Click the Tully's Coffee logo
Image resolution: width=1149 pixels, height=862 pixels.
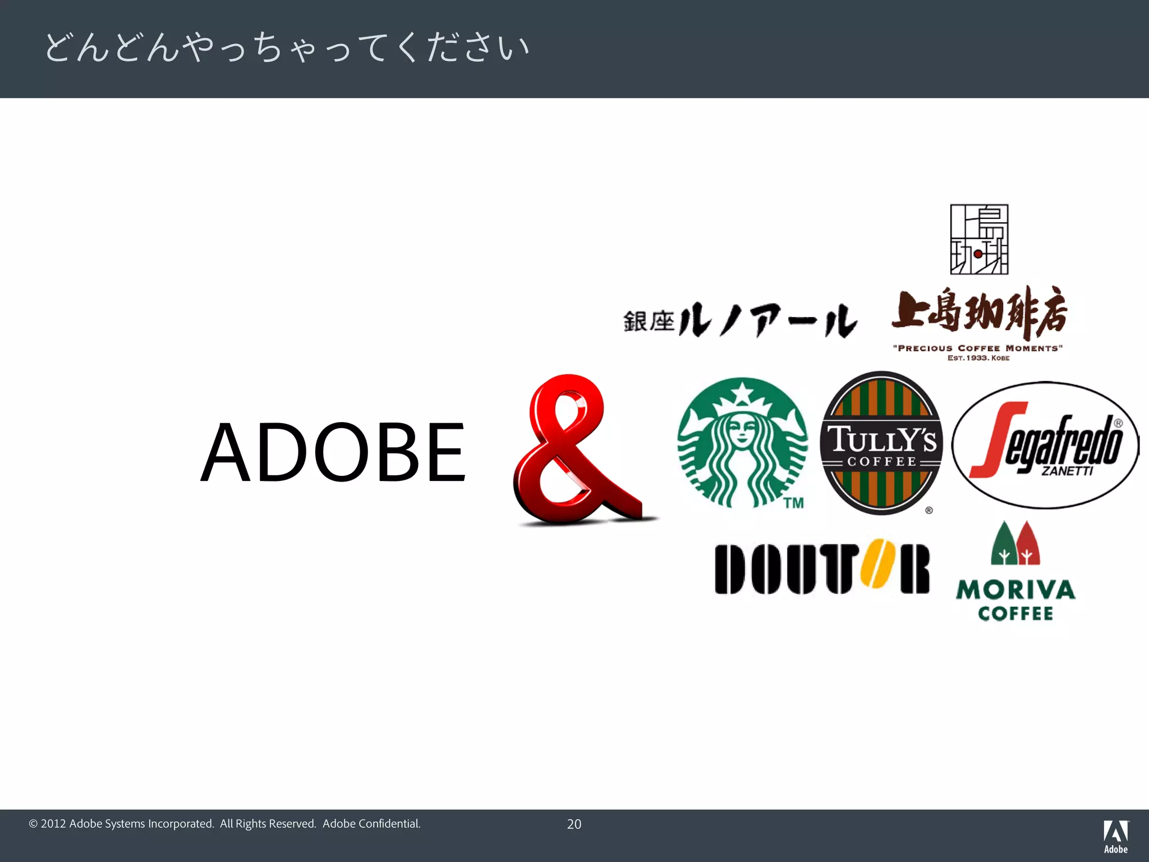click(x=881, y=443)
